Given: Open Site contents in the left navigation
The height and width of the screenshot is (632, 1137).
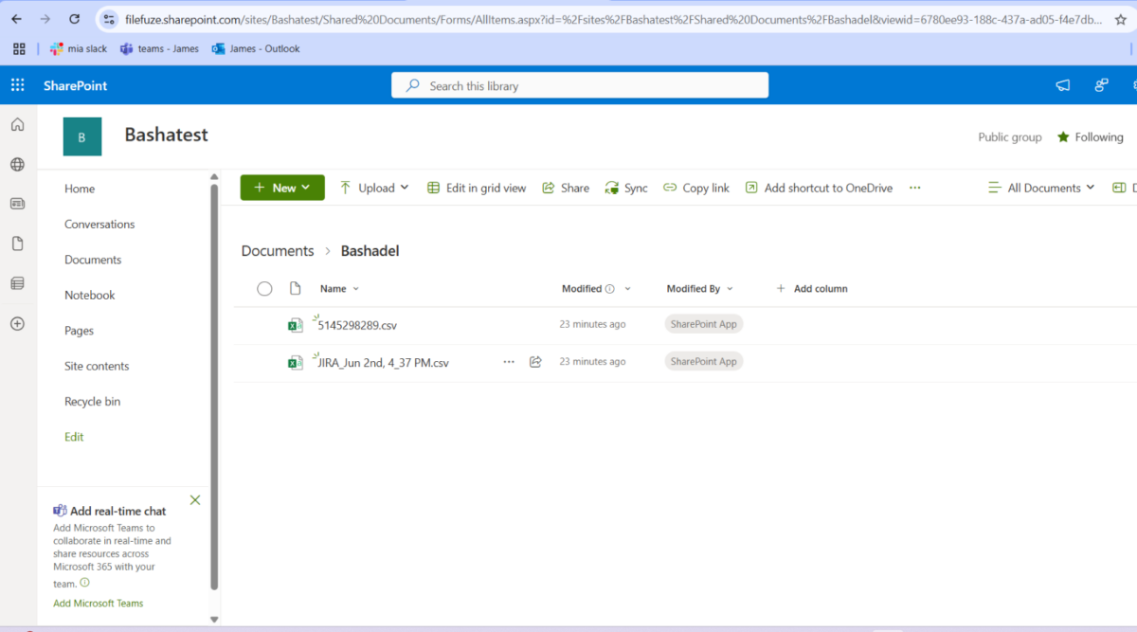Looking at the screenshot, I should click(x=98, y=366).
